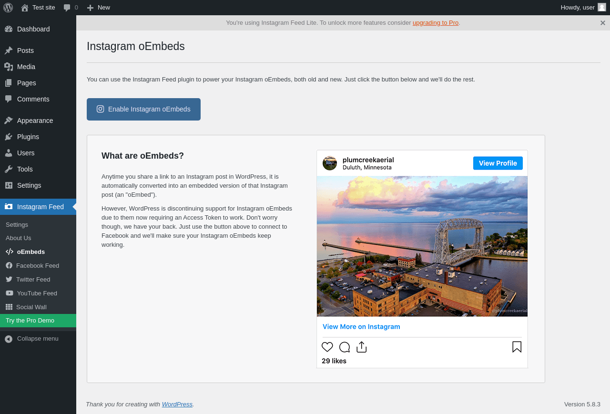Click the Posts pin icon
Image resolution: width=610 pixels, height=414 pixels.
point(9,50)
